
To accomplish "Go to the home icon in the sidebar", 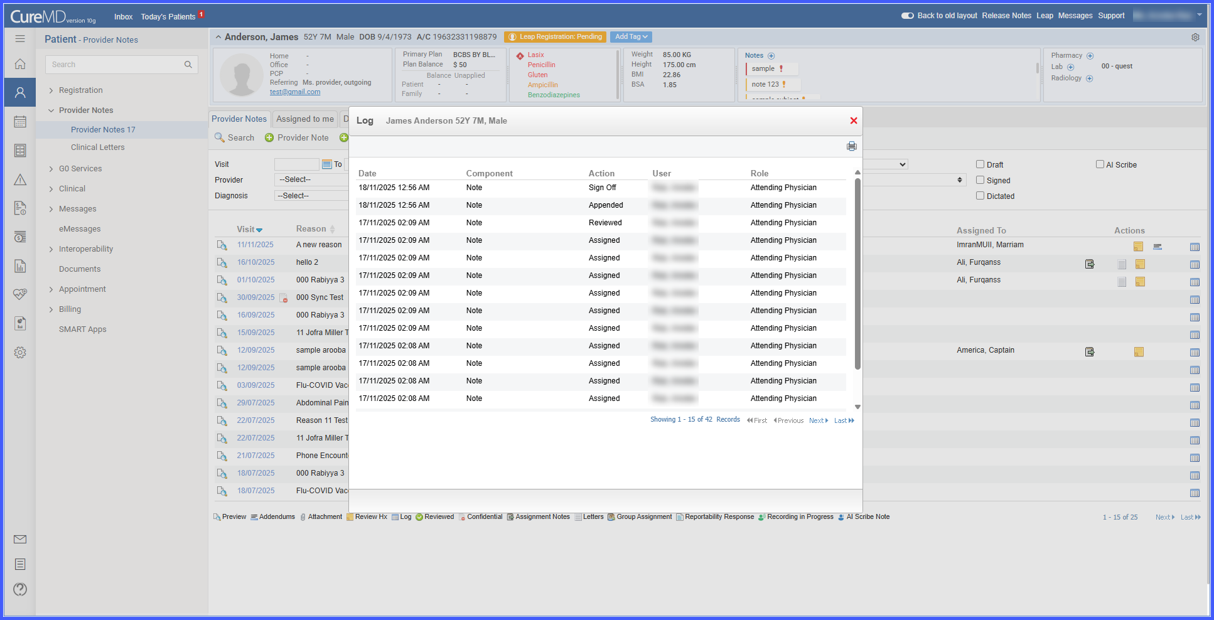I will [20, 64].
